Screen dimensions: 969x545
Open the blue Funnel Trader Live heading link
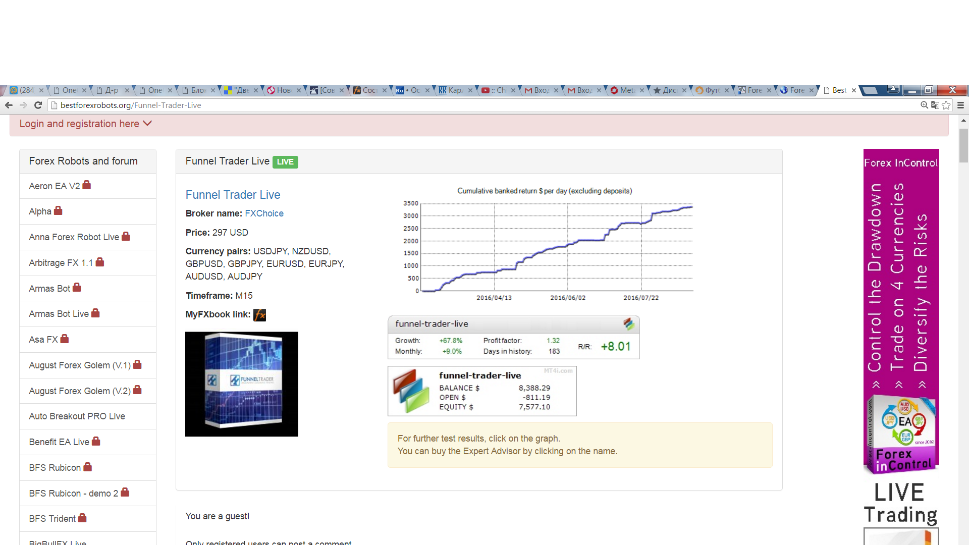click(x=233, y=195)
